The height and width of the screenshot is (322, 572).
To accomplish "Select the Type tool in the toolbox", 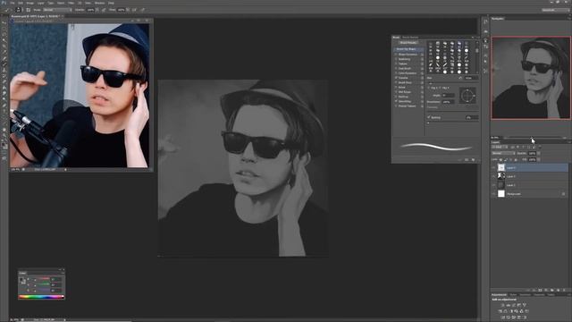I will point(4,110).
